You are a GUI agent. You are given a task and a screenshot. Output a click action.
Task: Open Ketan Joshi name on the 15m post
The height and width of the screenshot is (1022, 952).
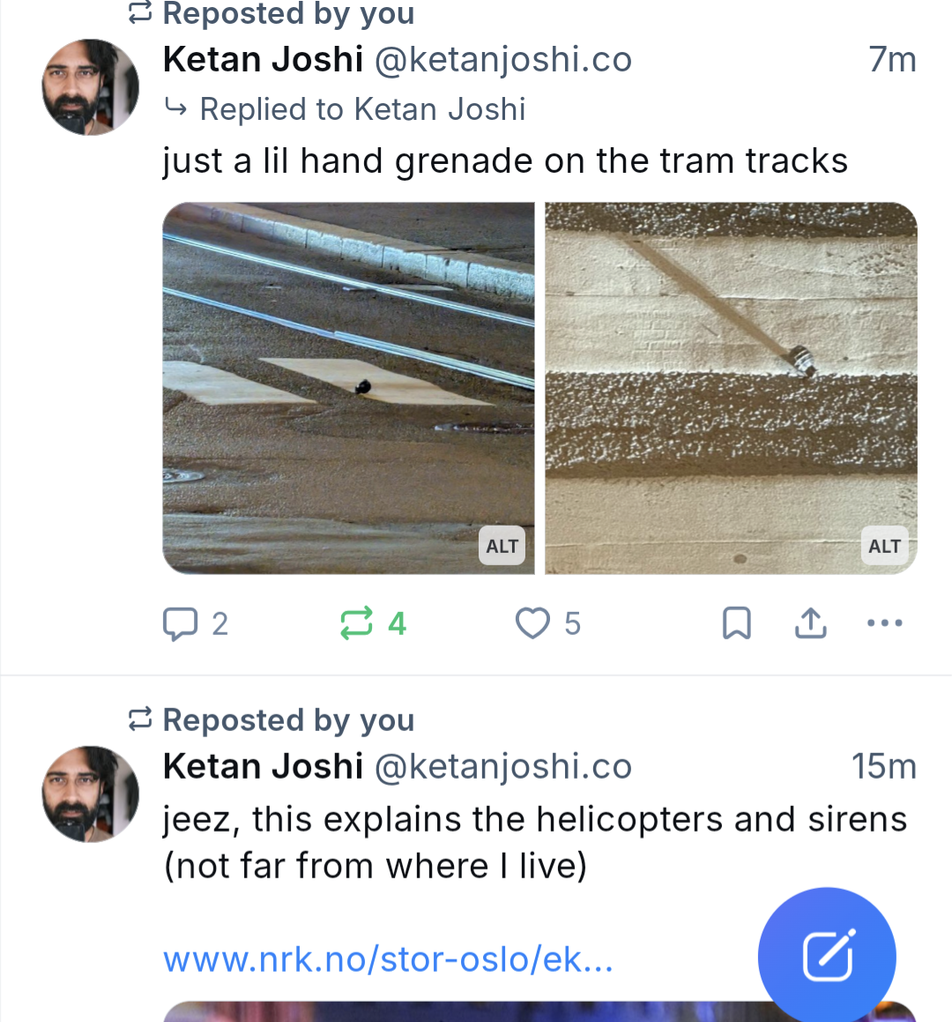(x=263, y=766)
